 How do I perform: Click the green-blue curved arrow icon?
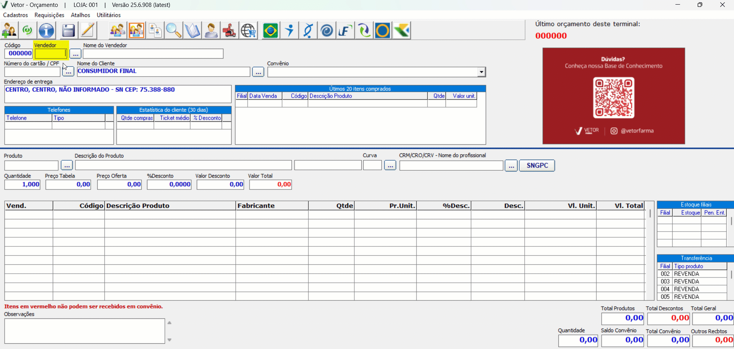tap(364, 31)
